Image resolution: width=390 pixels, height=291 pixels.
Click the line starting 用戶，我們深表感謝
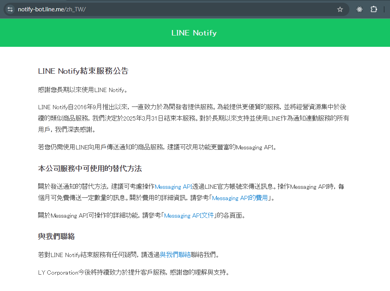[x=67, y=130]
